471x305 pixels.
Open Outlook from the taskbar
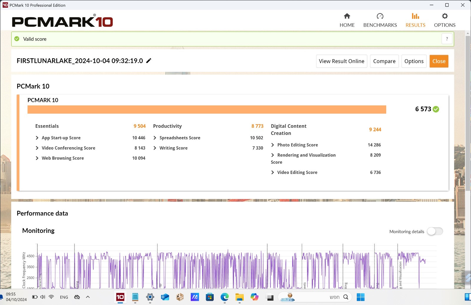click(x=165, y=297)
